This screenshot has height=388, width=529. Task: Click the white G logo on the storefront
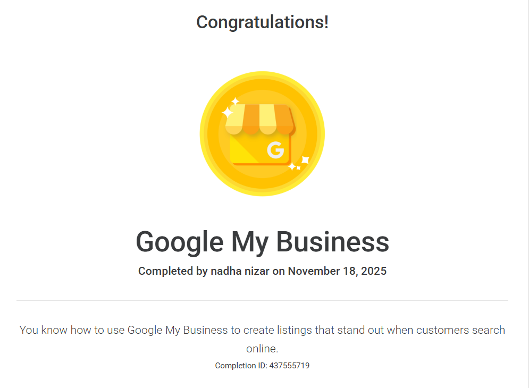tap(275, 151)
